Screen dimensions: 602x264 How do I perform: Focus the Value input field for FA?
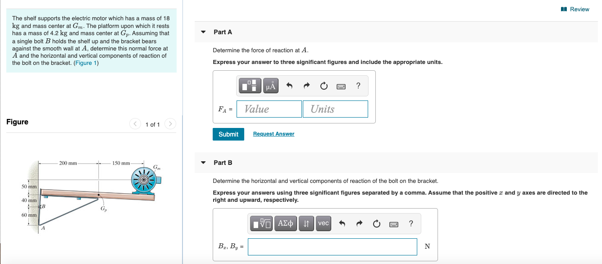coord(269,109)
